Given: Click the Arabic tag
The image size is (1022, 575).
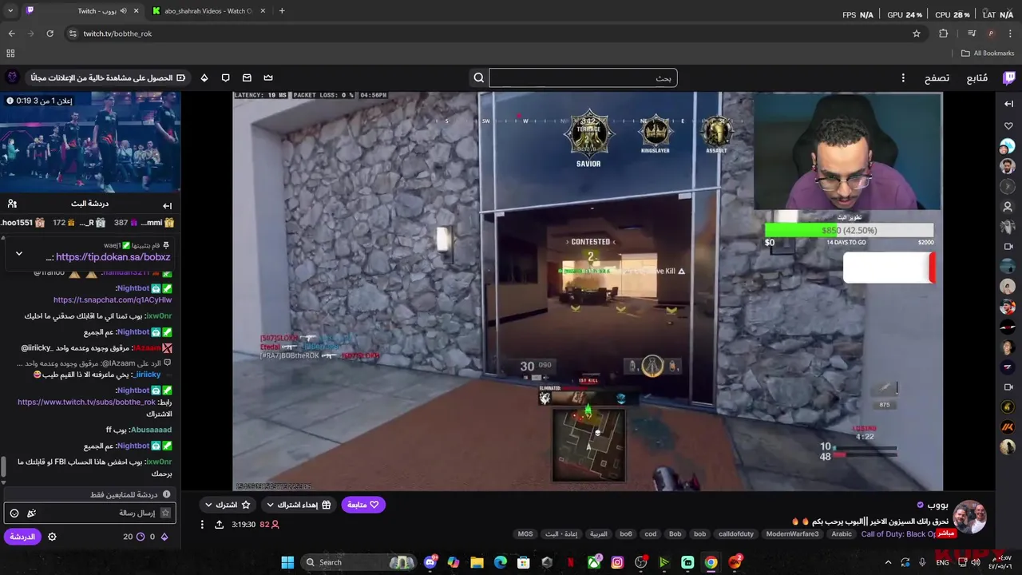Looking at the screenshot, I should (x=842, y=533).
